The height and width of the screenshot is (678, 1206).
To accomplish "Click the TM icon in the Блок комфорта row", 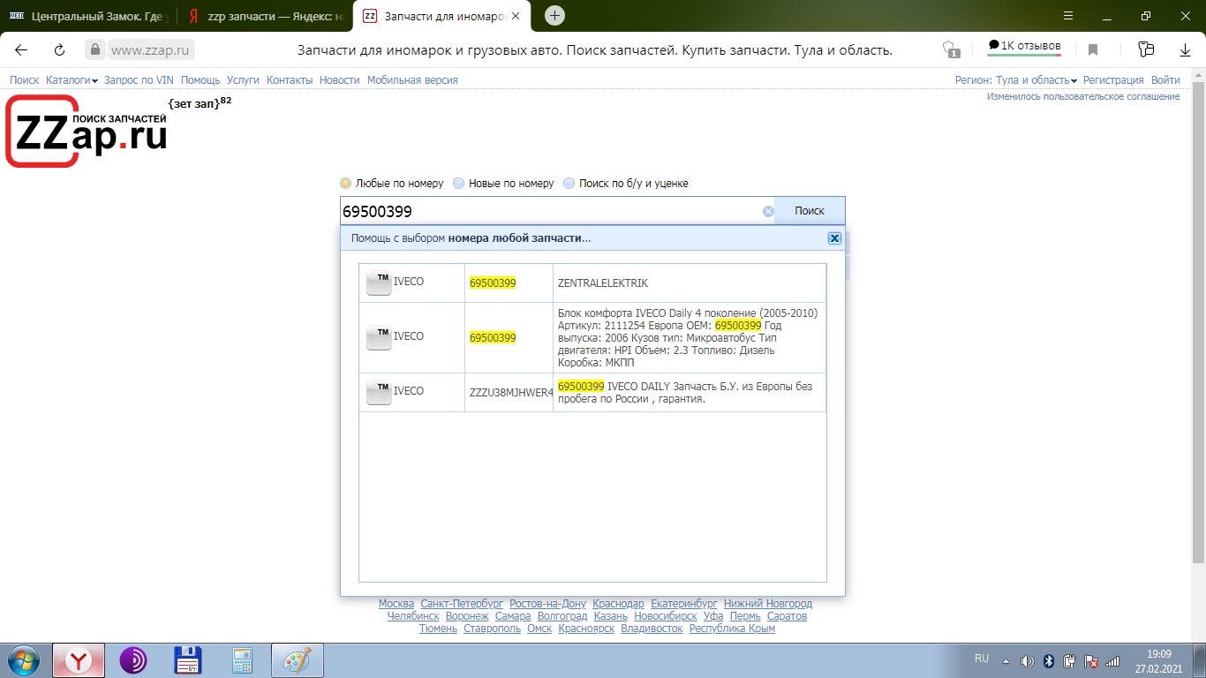I will click(379, 338).
